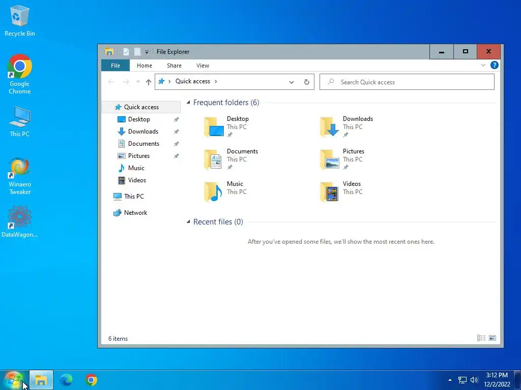Collapse the Recent files group
This screenshot has width=521, height=390.
pyautogui.click(x=188, y=222)
